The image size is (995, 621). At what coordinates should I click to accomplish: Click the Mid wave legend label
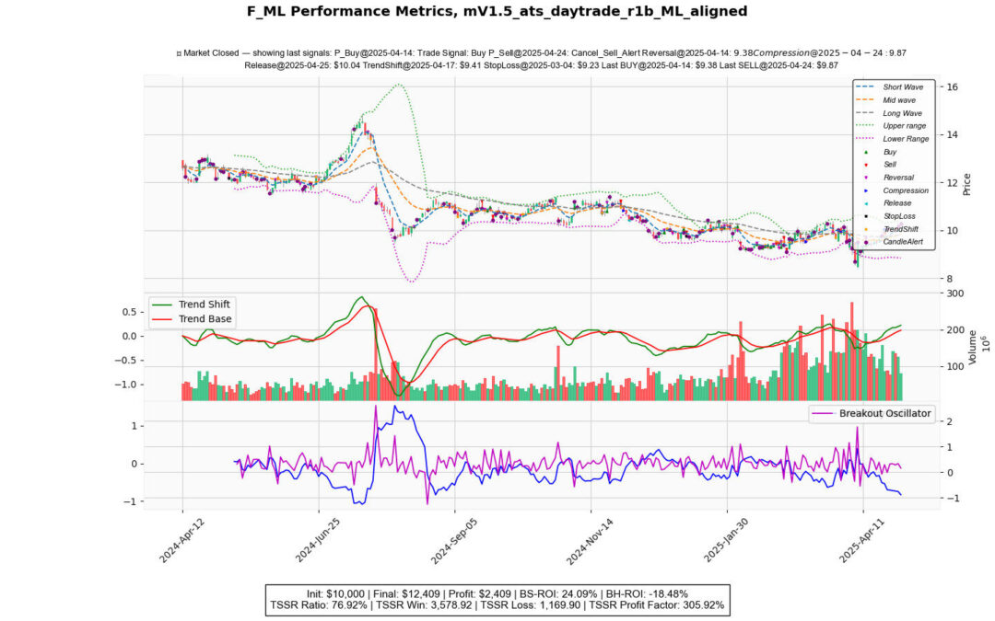click(903, 99)
